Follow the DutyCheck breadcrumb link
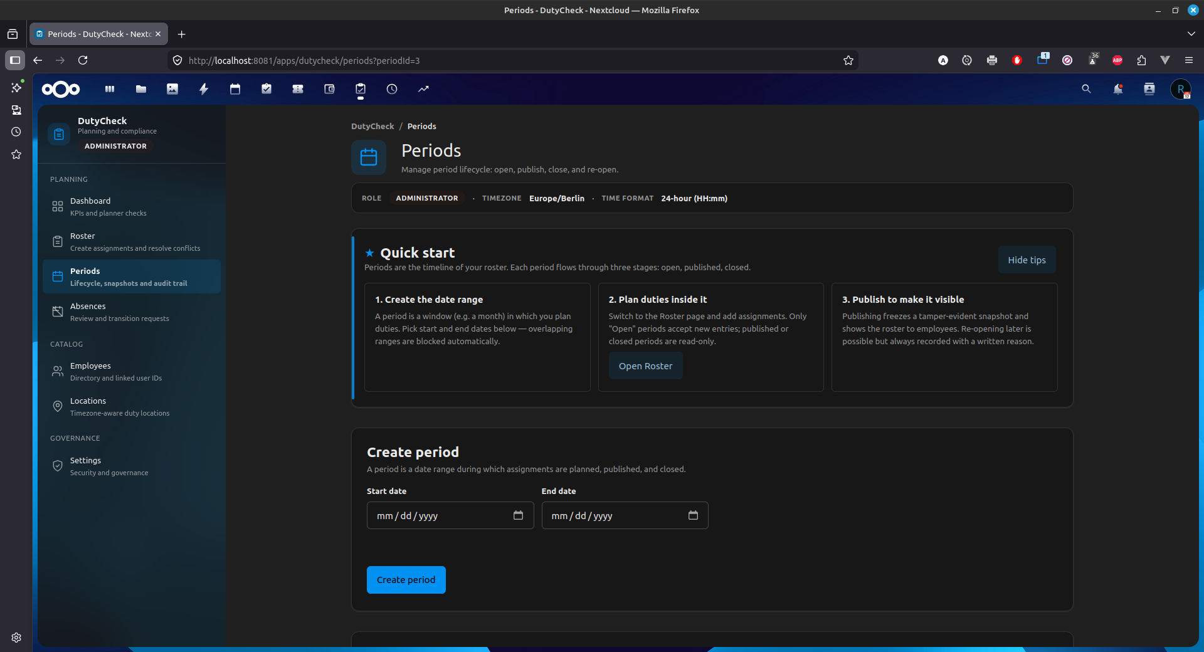 click(x=372, y=126)
